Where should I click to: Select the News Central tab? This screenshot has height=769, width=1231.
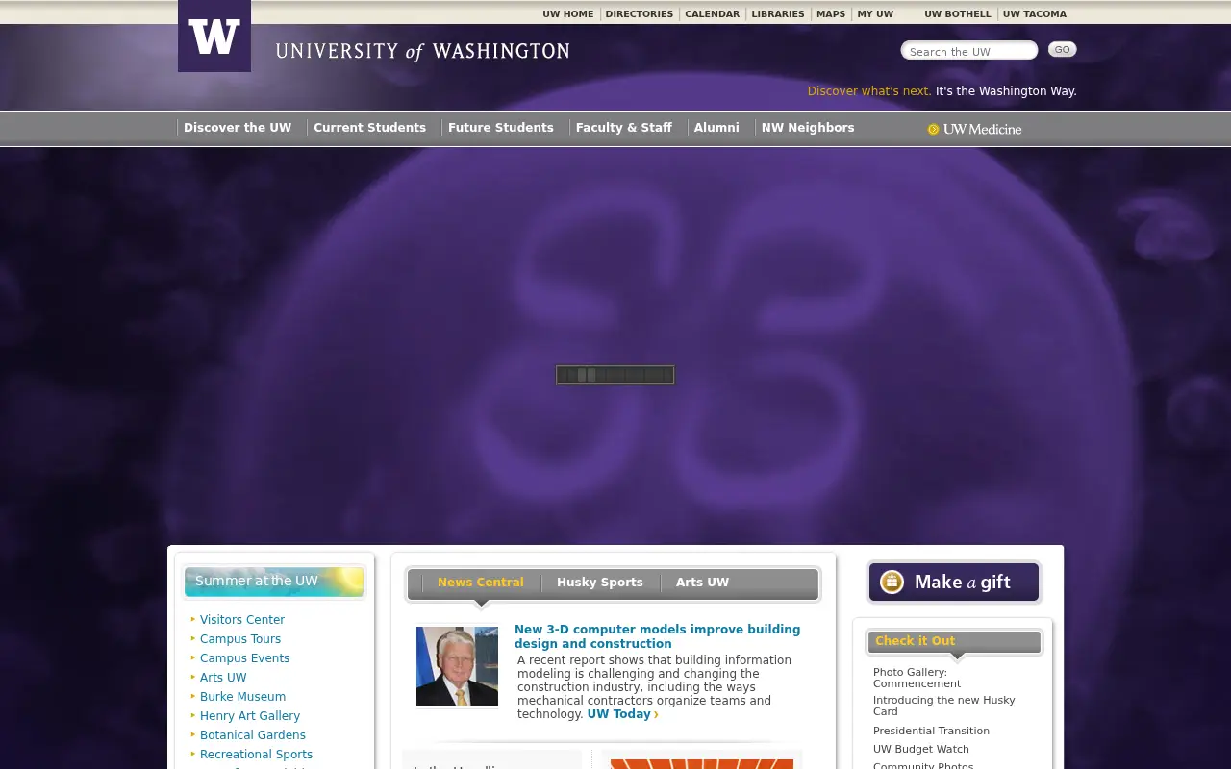click(x=481, y=583)
